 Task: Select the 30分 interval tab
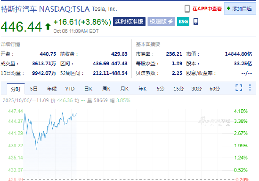point(196,89)
